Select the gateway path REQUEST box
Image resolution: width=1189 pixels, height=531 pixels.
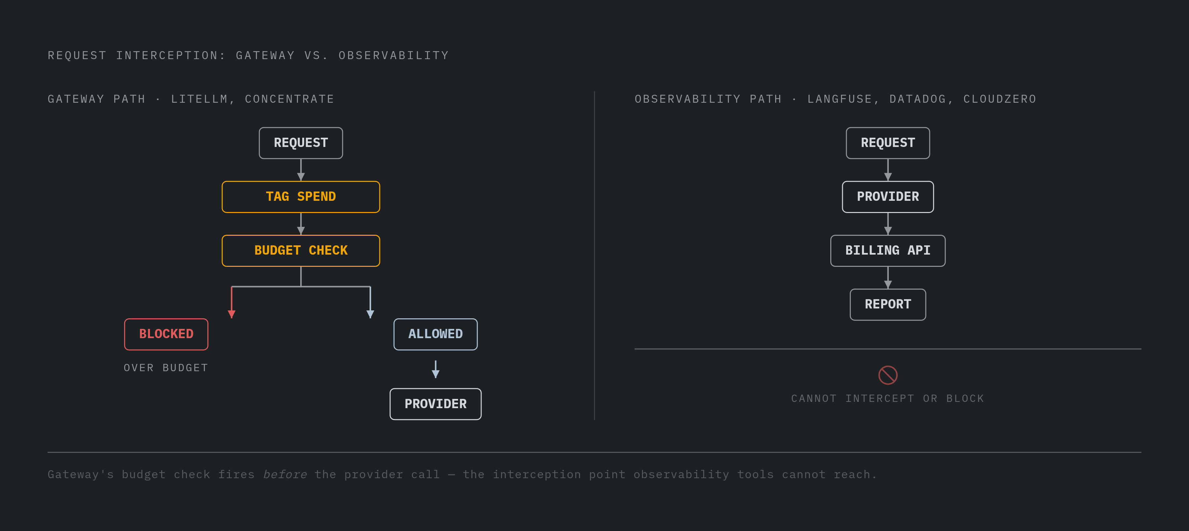pyautogui.click(x=301, y=143)
